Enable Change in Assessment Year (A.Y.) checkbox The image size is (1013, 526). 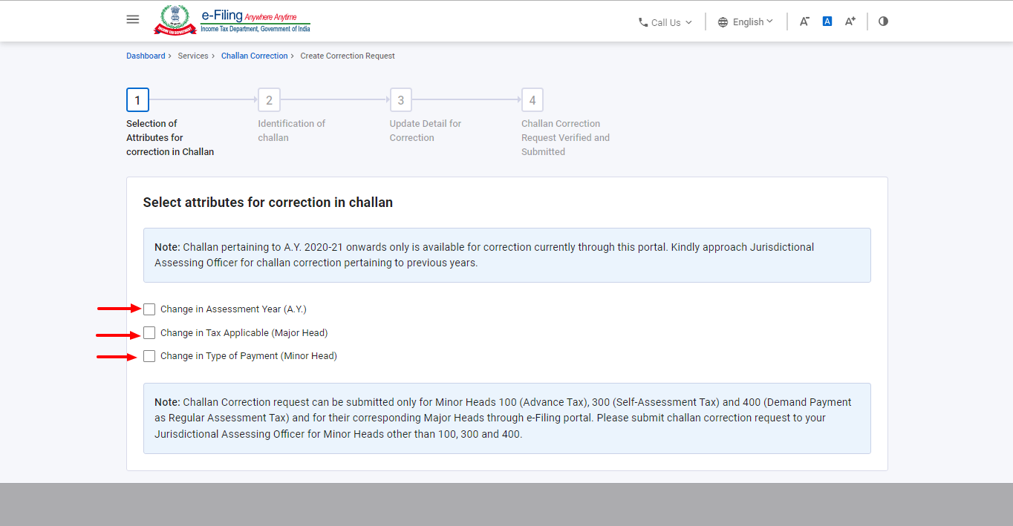[149, 309]
